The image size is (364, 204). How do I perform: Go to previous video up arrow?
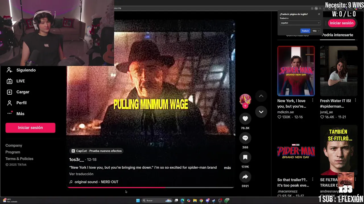(261, 96)
